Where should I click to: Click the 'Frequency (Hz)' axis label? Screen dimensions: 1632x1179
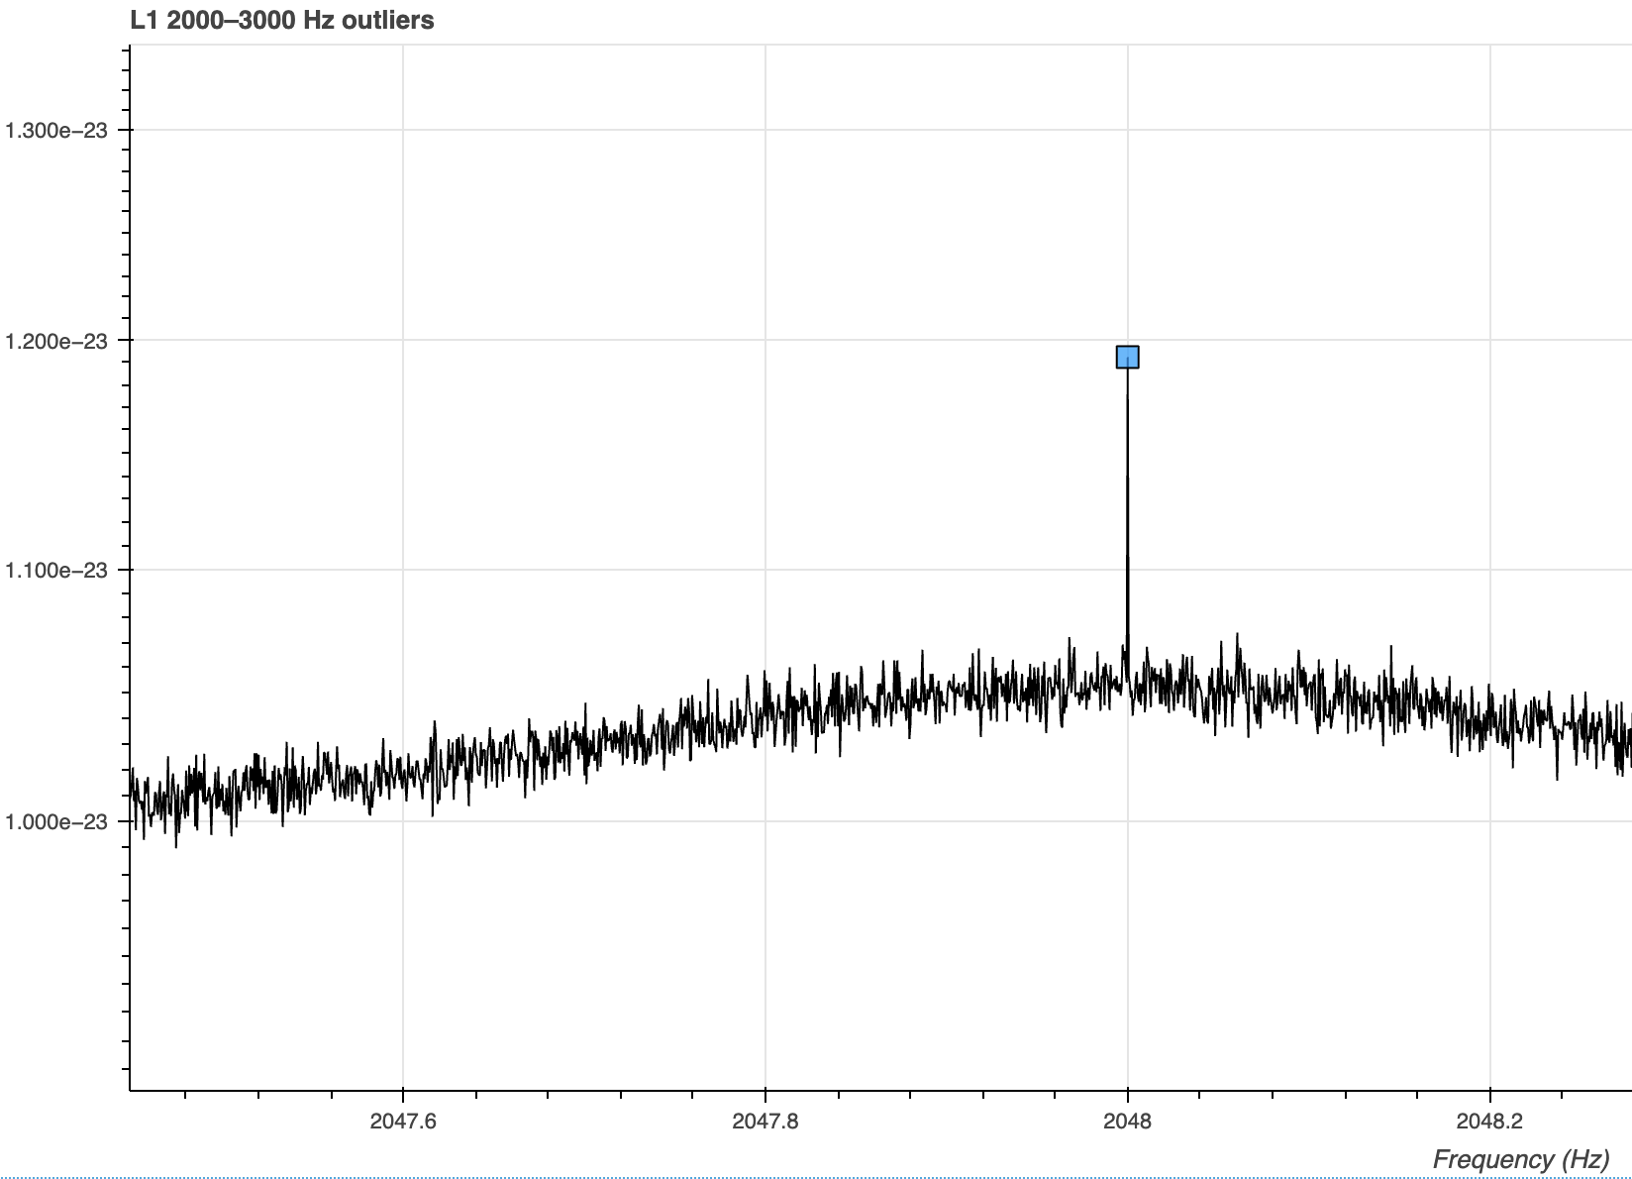coord(1520,1158)
